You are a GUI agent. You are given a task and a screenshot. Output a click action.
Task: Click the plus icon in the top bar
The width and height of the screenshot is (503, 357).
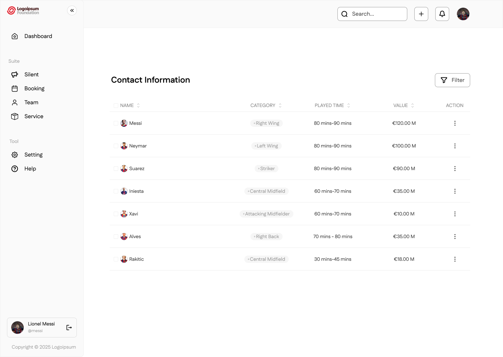(x=421, y=14)
